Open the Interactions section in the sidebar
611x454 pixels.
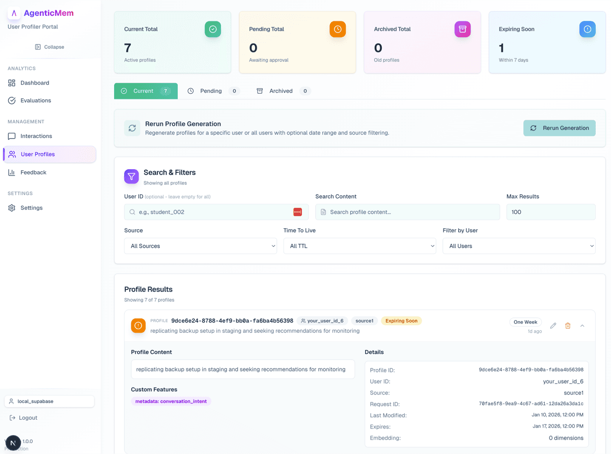point(36,136)
